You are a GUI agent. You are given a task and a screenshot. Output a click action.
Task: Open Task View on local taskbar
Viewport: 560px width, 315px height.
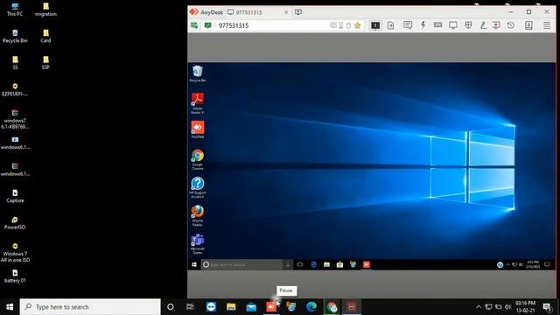click(191, 307)
